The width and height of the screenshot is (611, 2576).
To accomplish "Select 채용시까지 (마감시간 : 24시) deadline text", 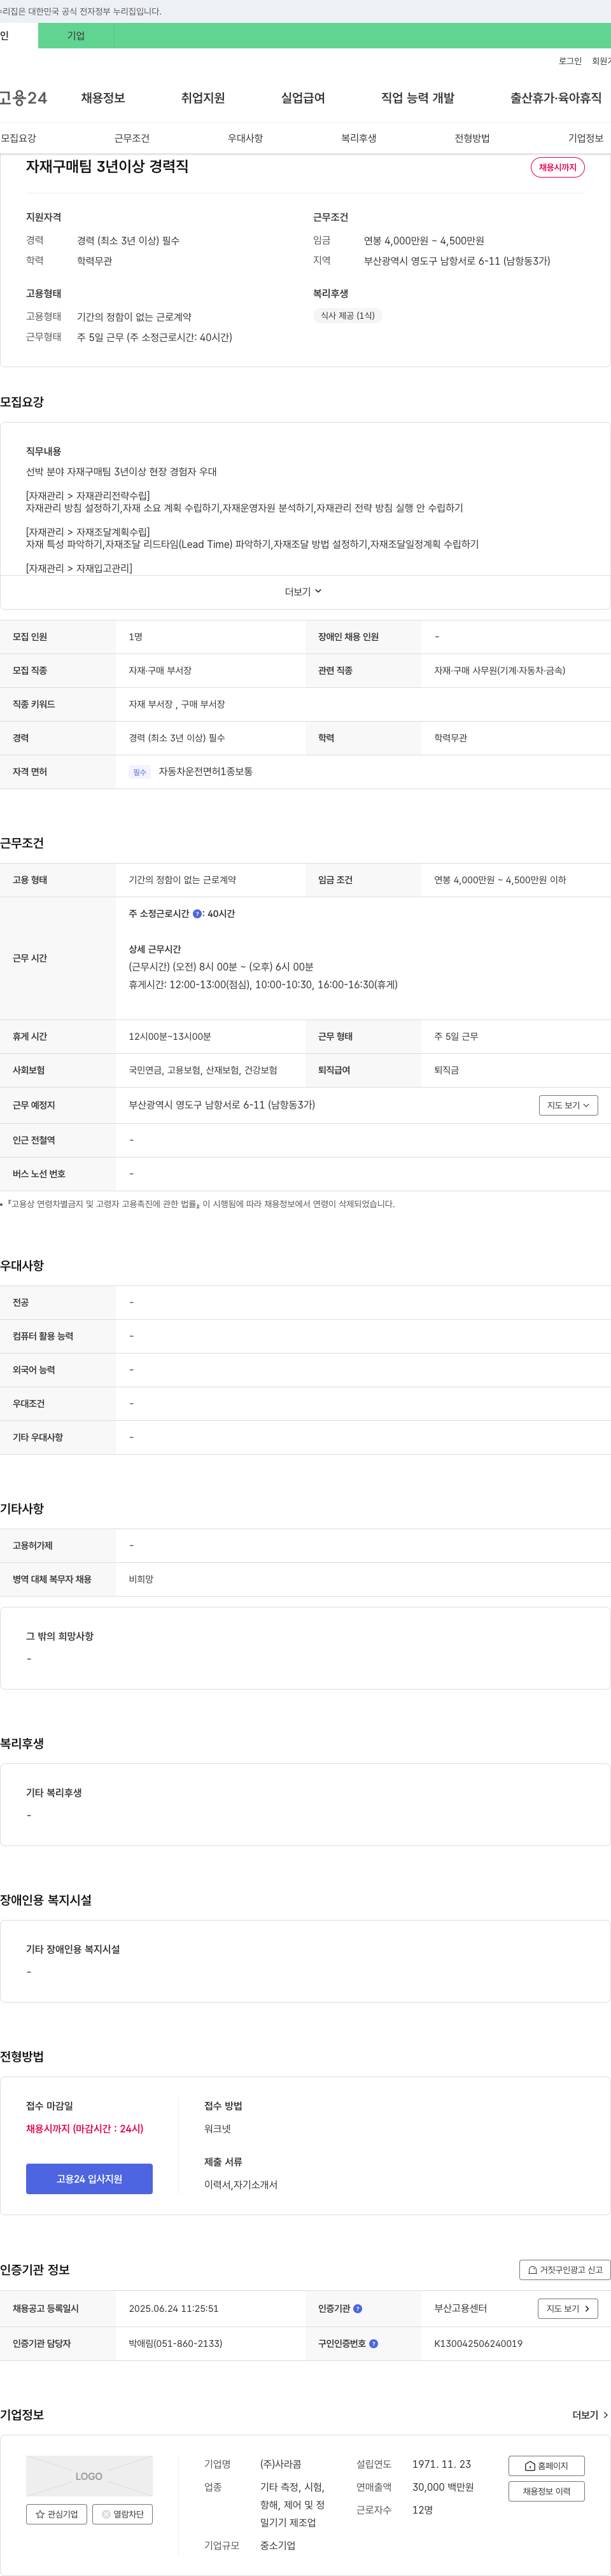I will [85, 2128].
